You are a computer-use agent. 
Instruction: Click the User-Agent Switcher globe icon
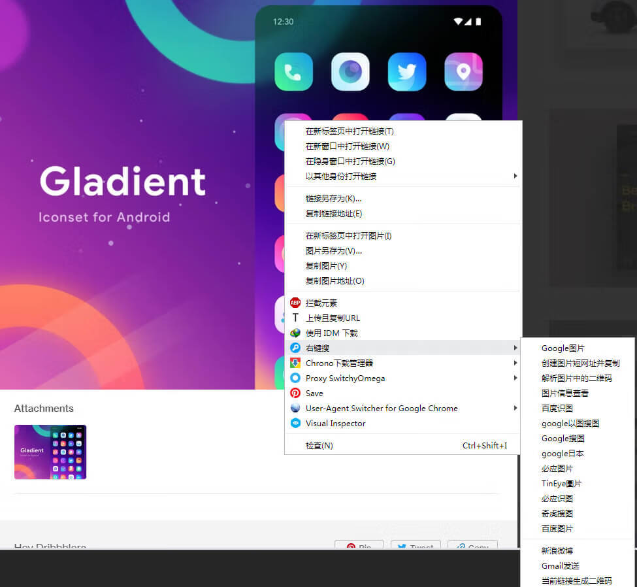pyautogui.click(x=295, y=408)
